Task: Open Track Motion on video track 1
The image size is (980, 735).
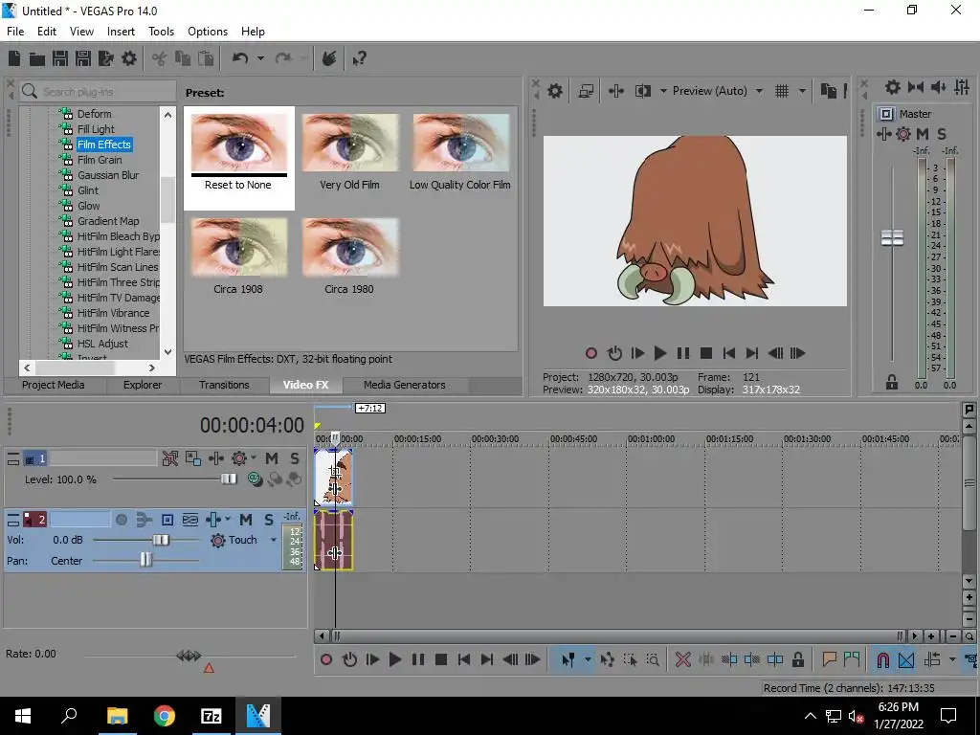Action: pos(193,458)
